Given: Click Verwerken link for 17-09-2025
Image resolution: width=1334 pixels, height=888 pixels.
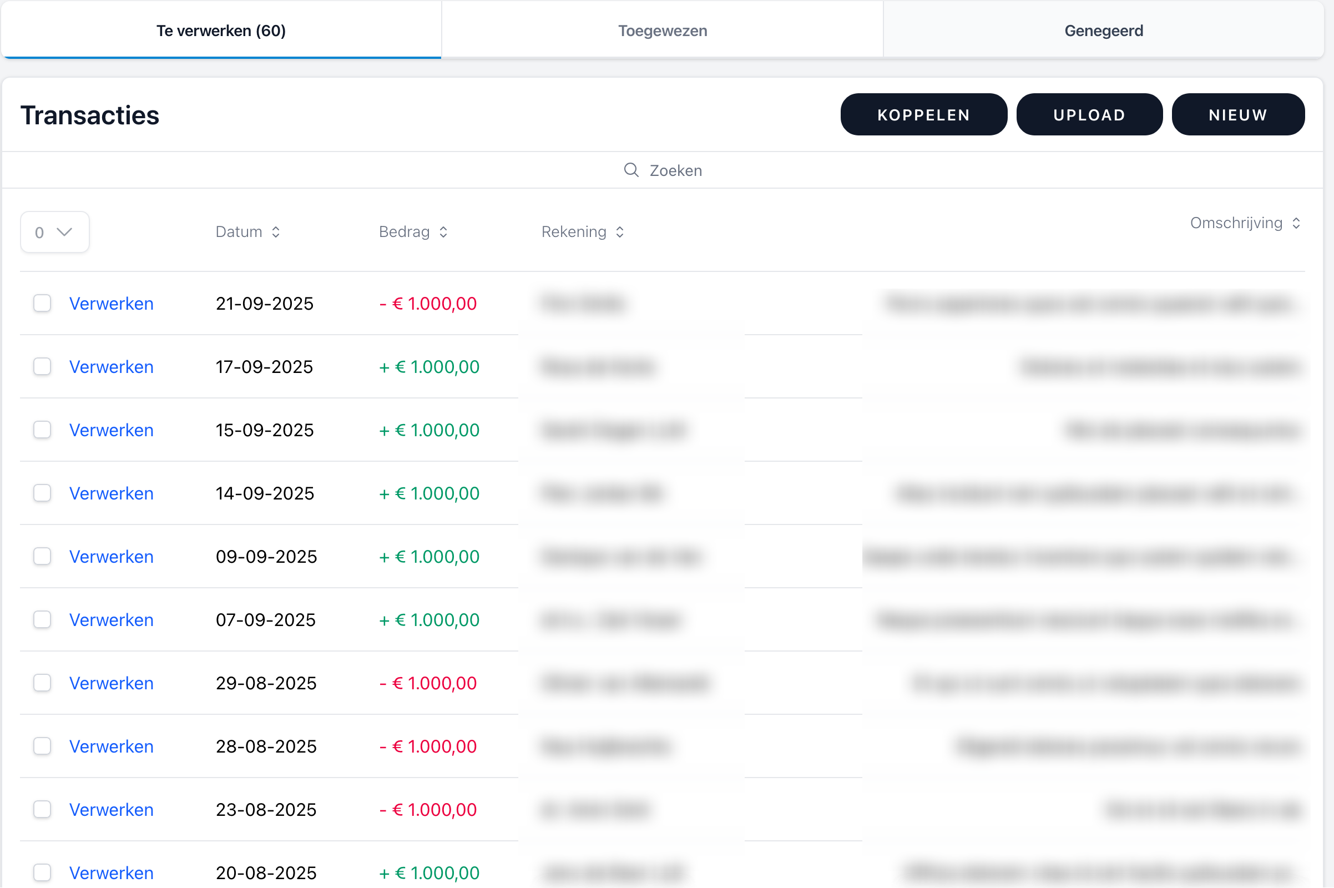Looking at the screenshot, I should (x=111, y=367).
